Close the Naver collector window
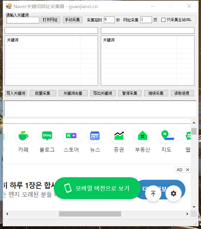The height and width of the screenshot is (229, 201). [189, 6]
